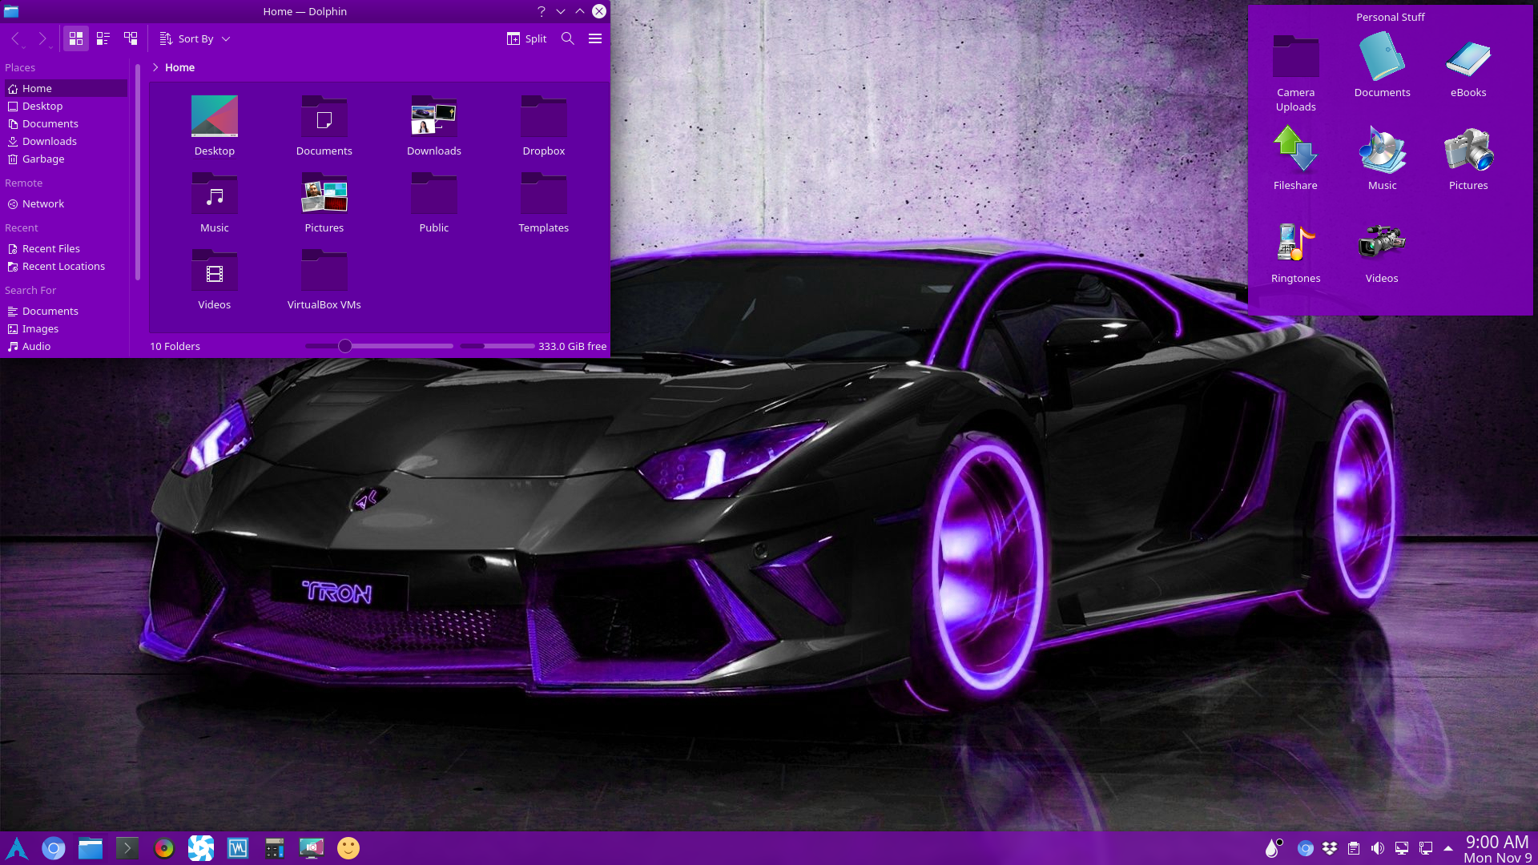The image size is (1538, 865).
Task: Search for Images in sidebar
Action: click(x=66, y=328)
